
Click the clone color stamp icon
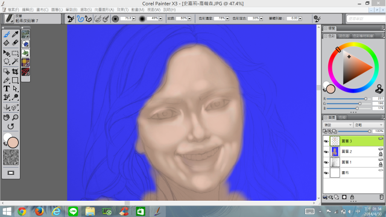[379, 89]
